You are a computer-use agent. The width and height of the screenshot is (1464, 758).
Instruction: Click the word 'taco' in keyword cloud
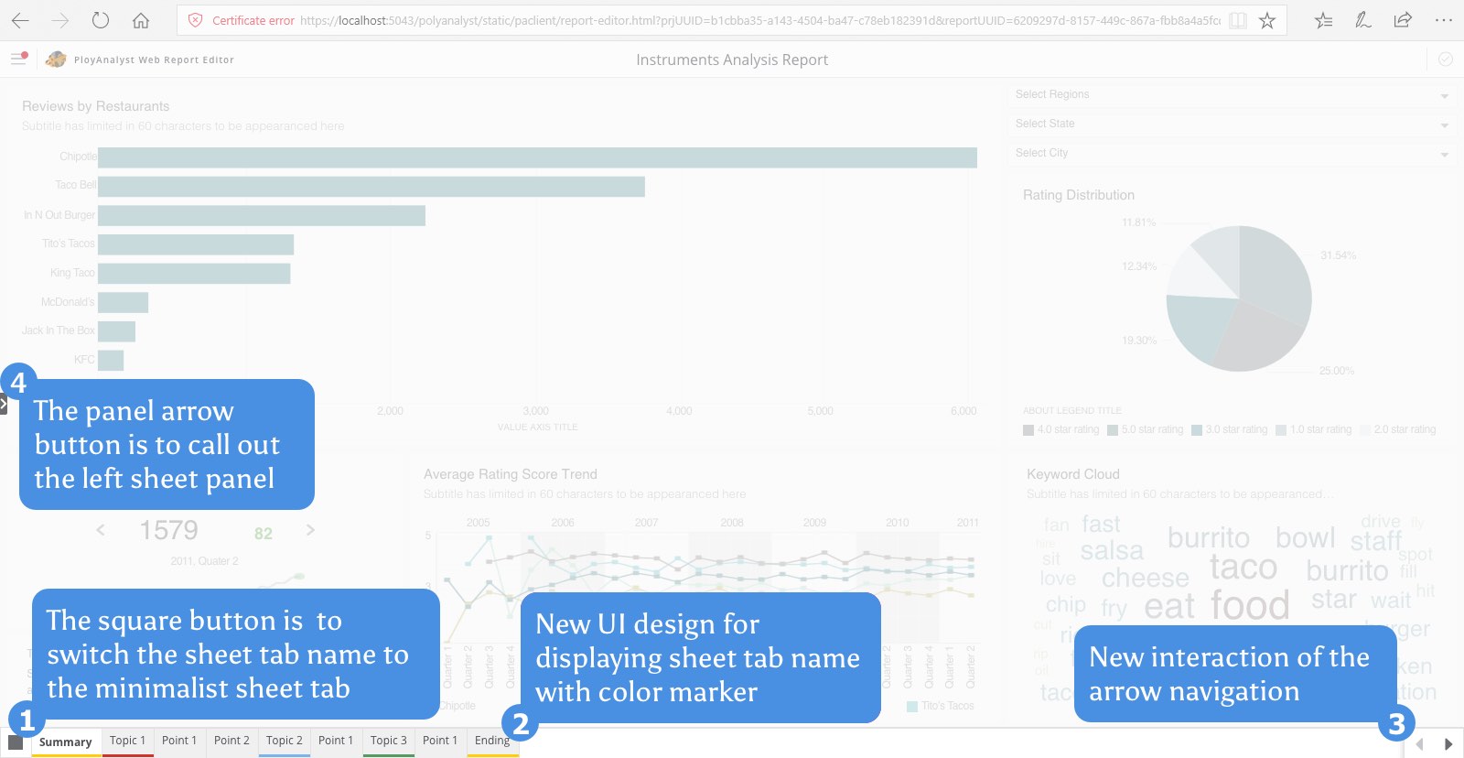1243,567
